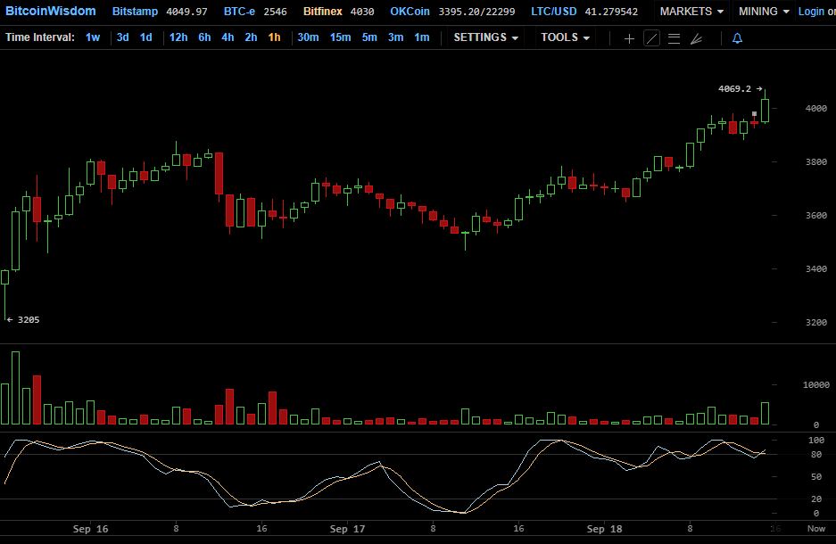Select the trend line drawing tool
The image size is (836, 544).
point(651,38)
